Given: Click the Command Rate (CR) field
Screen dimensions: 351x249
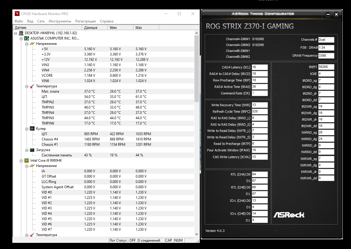Looking at the screenshot, I should coord(260,93).
